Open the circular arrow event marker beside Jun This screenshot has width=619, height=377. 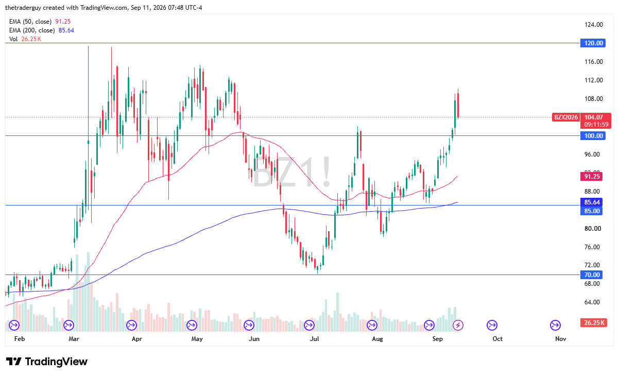click(x=249, y=325)
